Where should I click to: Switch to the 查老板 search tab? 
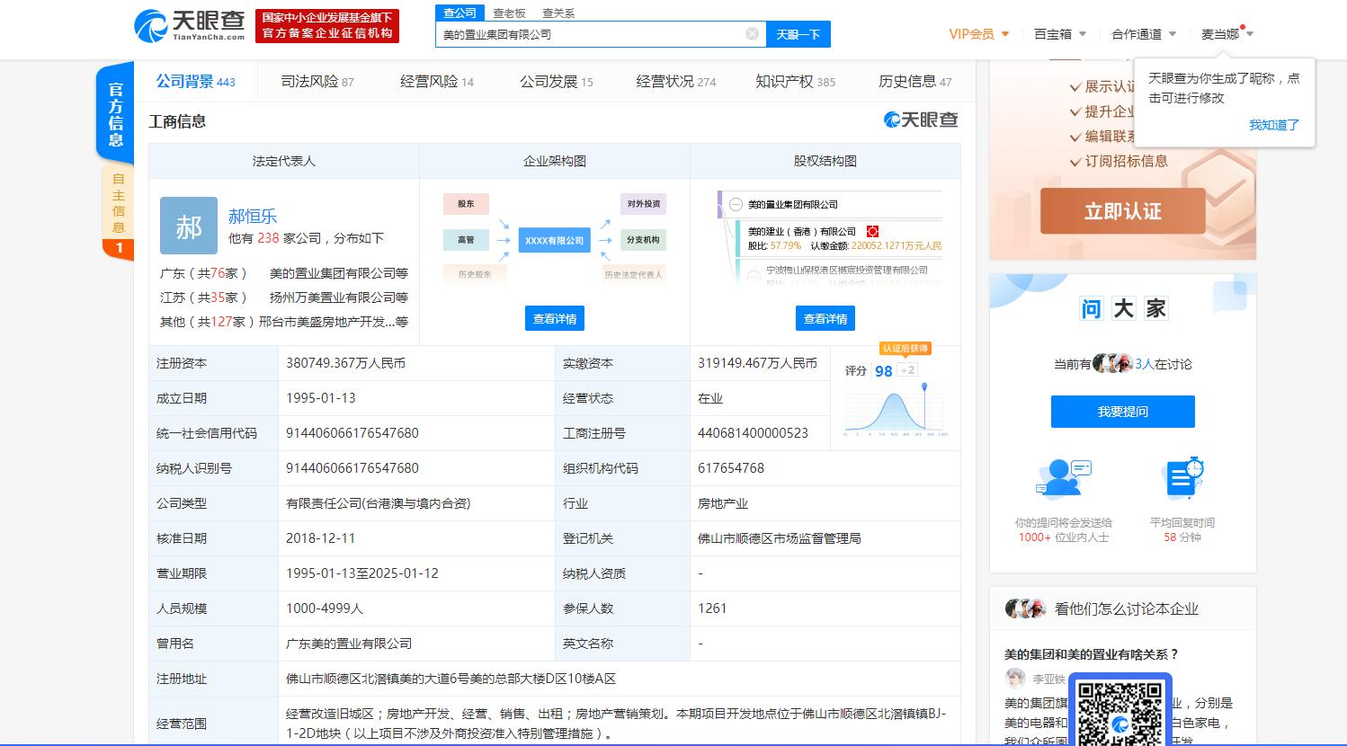coord(509,13)
